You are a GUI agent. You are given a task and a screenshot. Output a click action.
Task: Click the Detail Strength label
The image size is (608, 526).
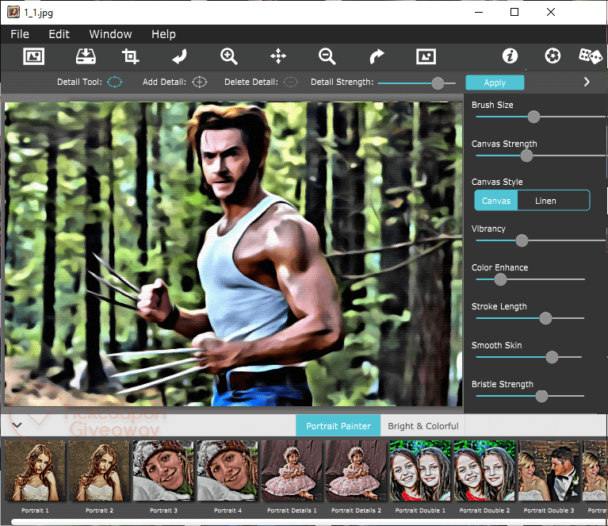coord(342,82)
